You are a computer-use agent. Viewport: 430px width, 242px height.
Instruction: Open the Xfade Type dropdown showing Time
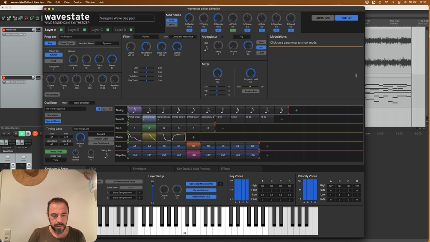click(56, 160)
